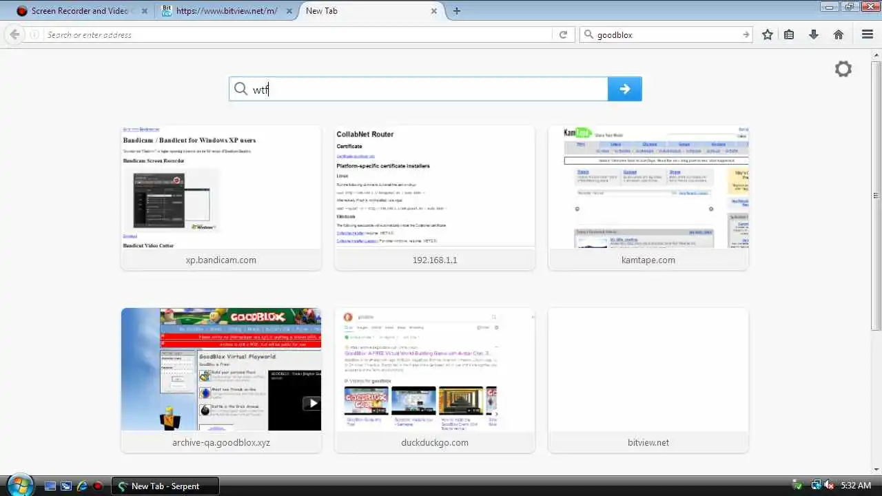Open the xp.bandicam.com tile
The height and width of the screenshot is (496, 882).
221,198
